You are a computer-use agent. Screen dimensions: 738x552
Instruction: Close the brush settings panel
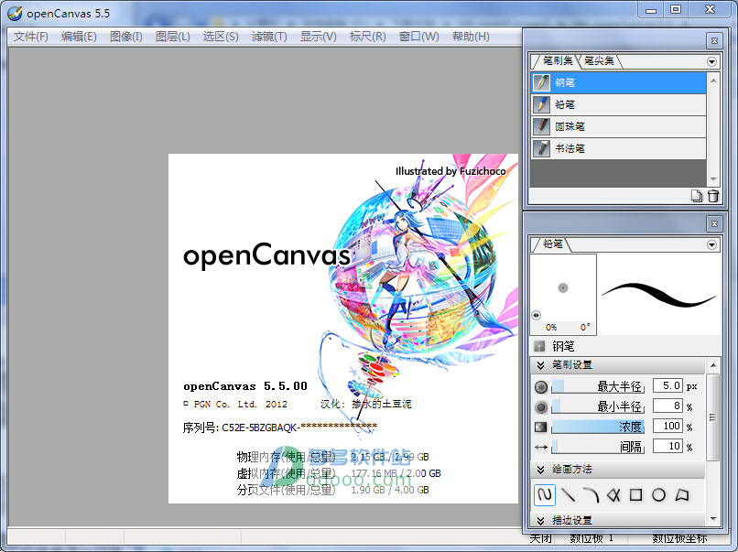click(714, 224)
